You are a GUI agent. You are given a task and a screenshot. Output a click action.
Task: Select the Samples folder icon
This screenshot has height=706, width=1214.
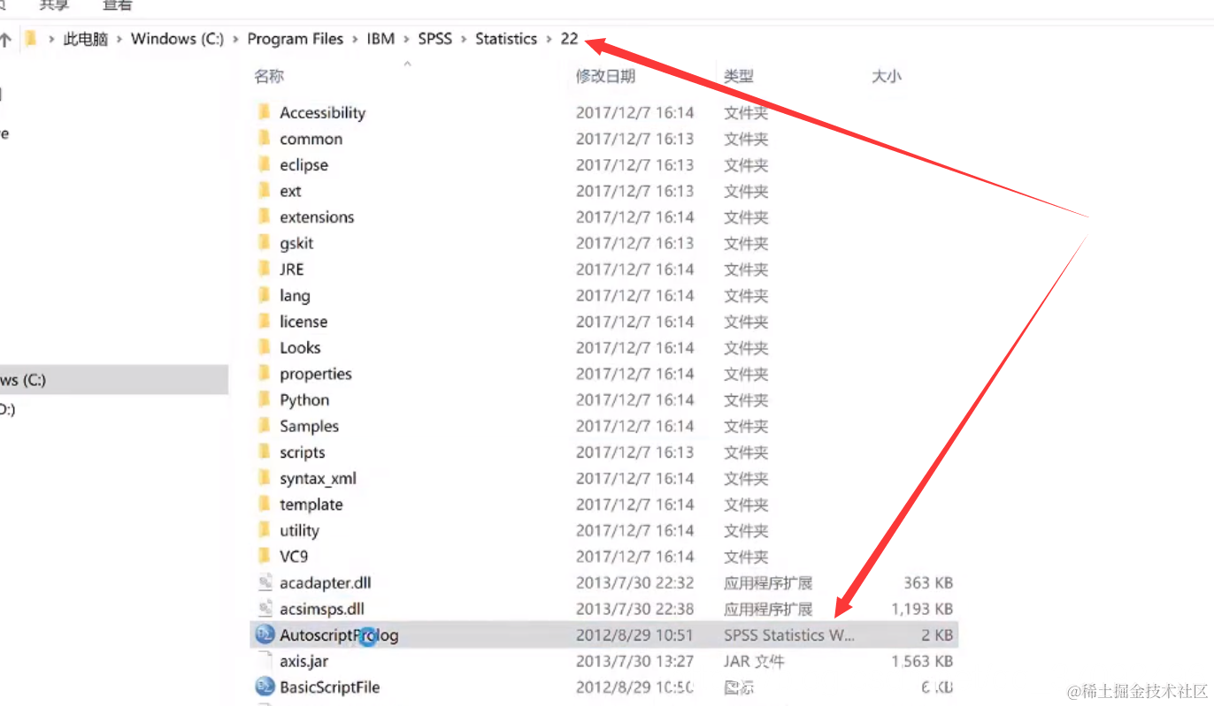[264, 426]
